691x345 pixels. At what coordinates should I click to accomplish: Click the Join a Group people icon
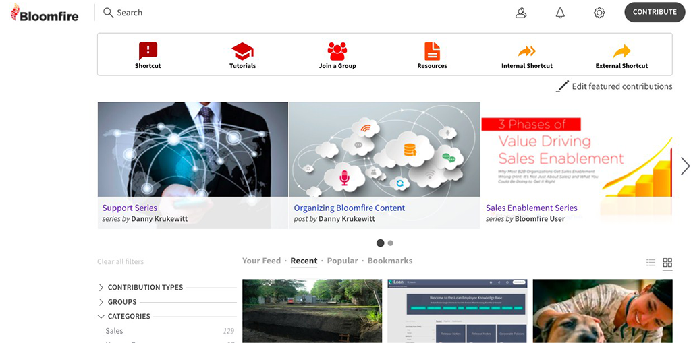(337, 51)
